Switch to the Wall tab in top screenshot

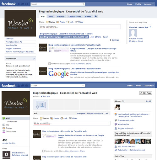pos(43,16)
